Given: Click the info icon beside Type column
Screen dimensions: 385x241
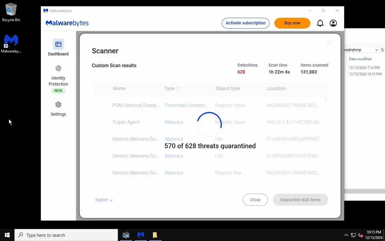Looking at the screenshot, I should click(179, 88).
